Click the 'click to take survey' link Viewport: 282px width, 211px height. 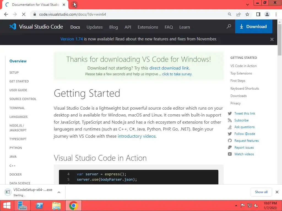pos(177,74)
